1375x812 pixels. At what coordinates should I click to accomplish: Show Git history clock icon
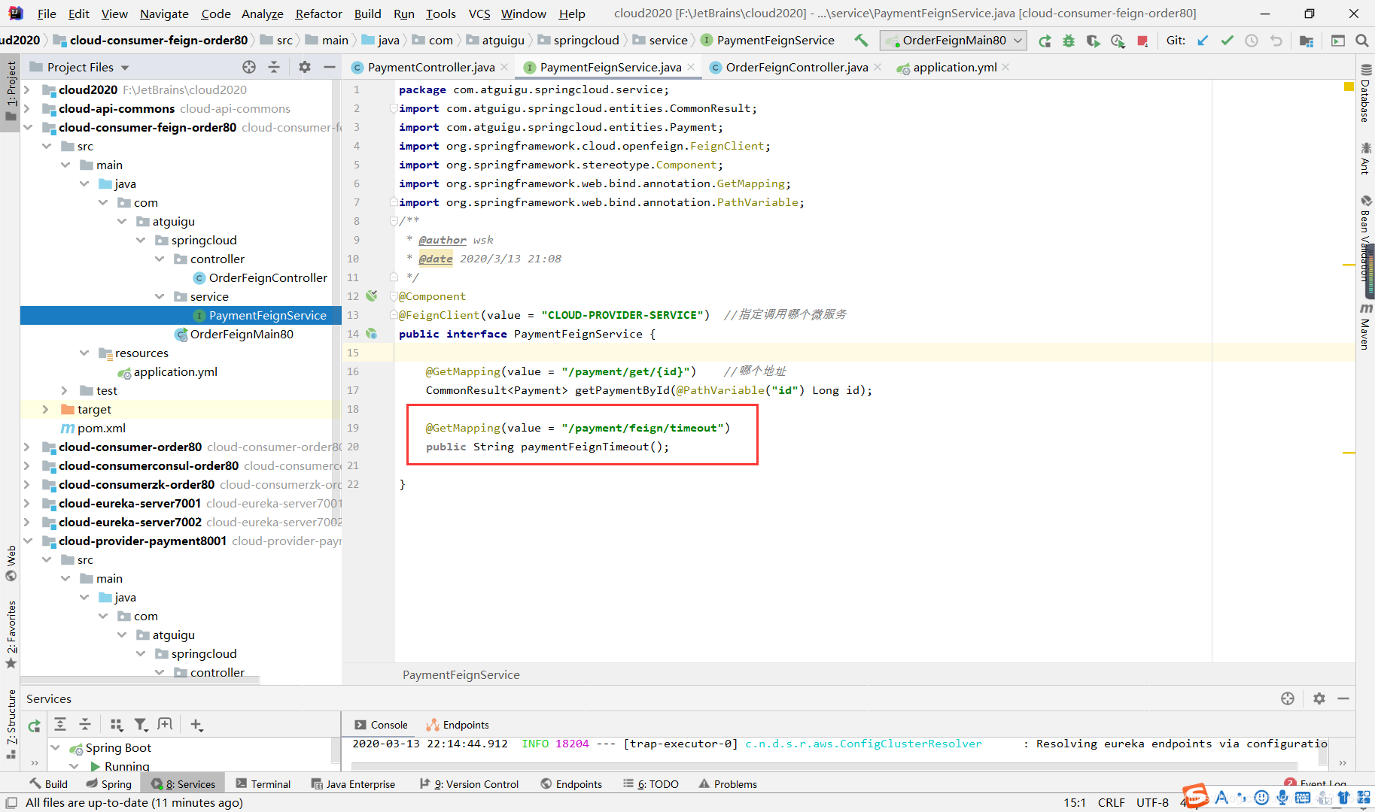tap(1252, 41)
